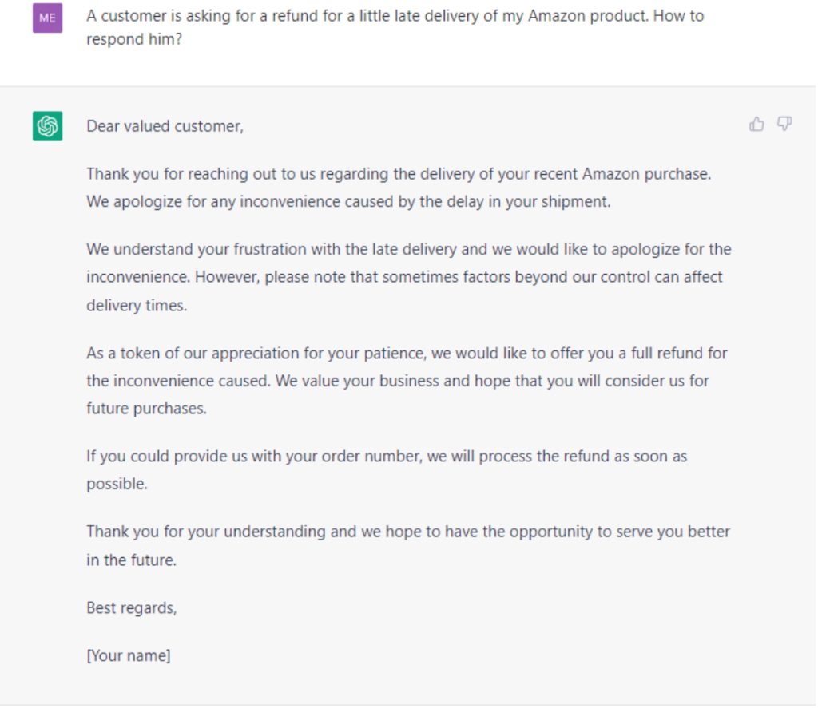The width and height of the screenshot is (818, 708).
Task: Click the sentence starting 'We value your business'
Action: pyautogui.click(x=398, y=394)
